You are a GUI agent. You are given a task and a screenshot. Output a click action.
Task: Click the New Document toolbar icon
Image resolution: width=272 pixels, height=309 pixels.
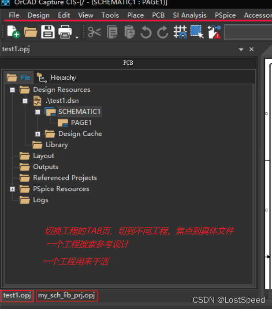pyautogui.click(x=13, y=32)
